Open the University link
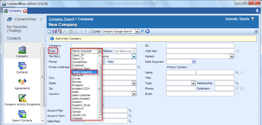The width and height of the screenshot is (262, 125). click(231, 19)
